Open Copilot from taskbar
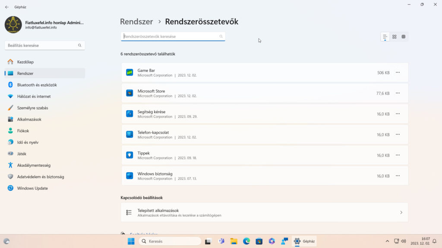This screenshot has width=442, height=248. 272,241
